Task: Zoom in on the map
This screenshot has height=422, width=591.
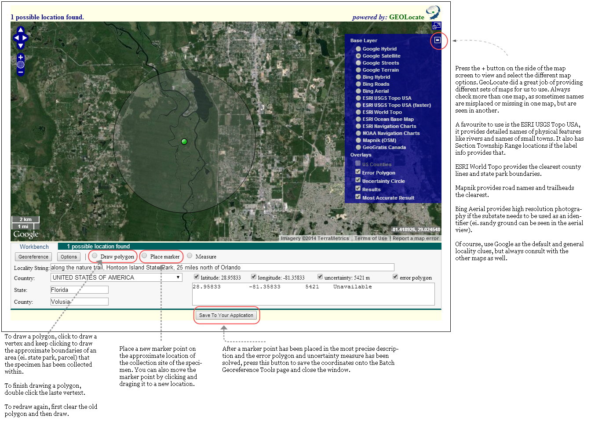Action: pyautogui.click(x=21, y=57)
